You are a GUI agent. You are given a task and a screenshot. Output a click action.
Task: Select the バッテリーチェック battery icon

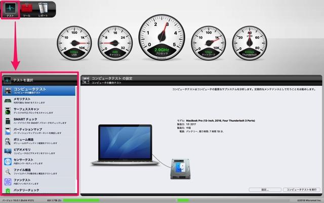coord(8,191)
